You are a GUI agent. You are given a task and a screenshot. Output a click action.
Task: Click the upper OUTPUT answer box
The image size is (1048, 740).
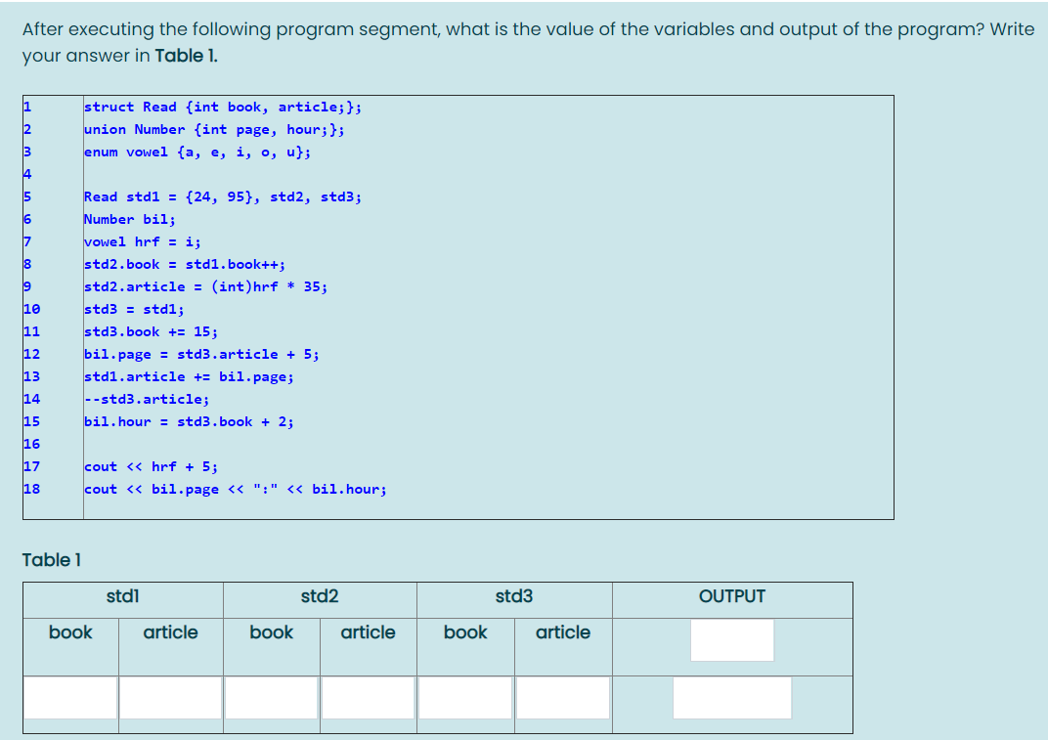point(731,639)
